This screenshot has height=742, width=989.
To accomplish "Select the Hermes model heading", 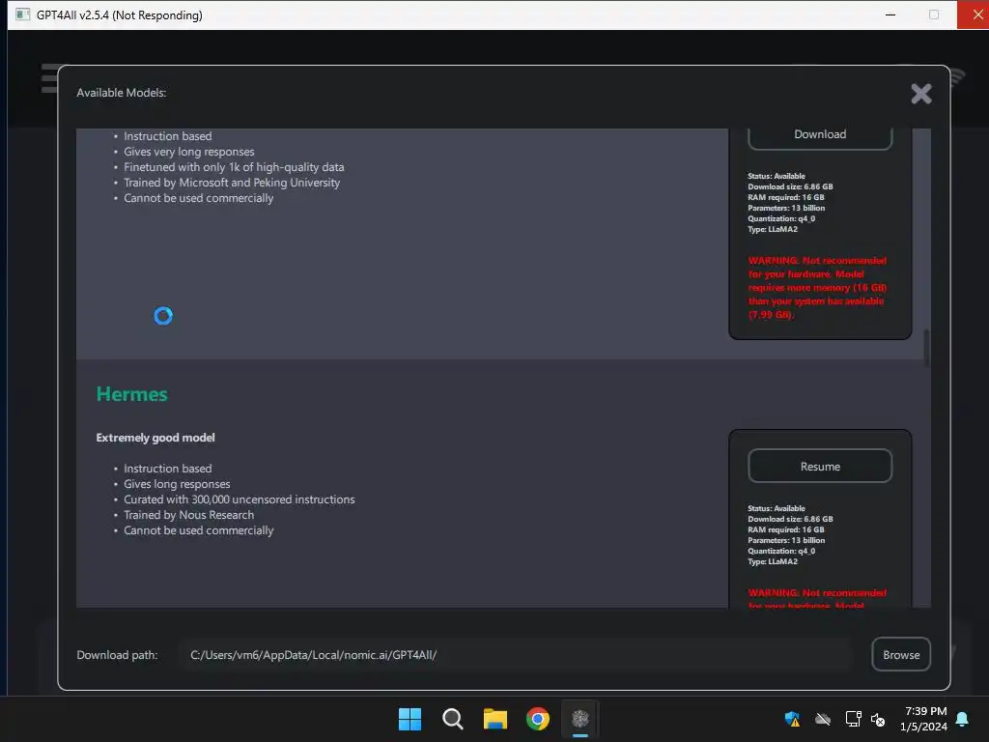I will [x=131, y=394].
